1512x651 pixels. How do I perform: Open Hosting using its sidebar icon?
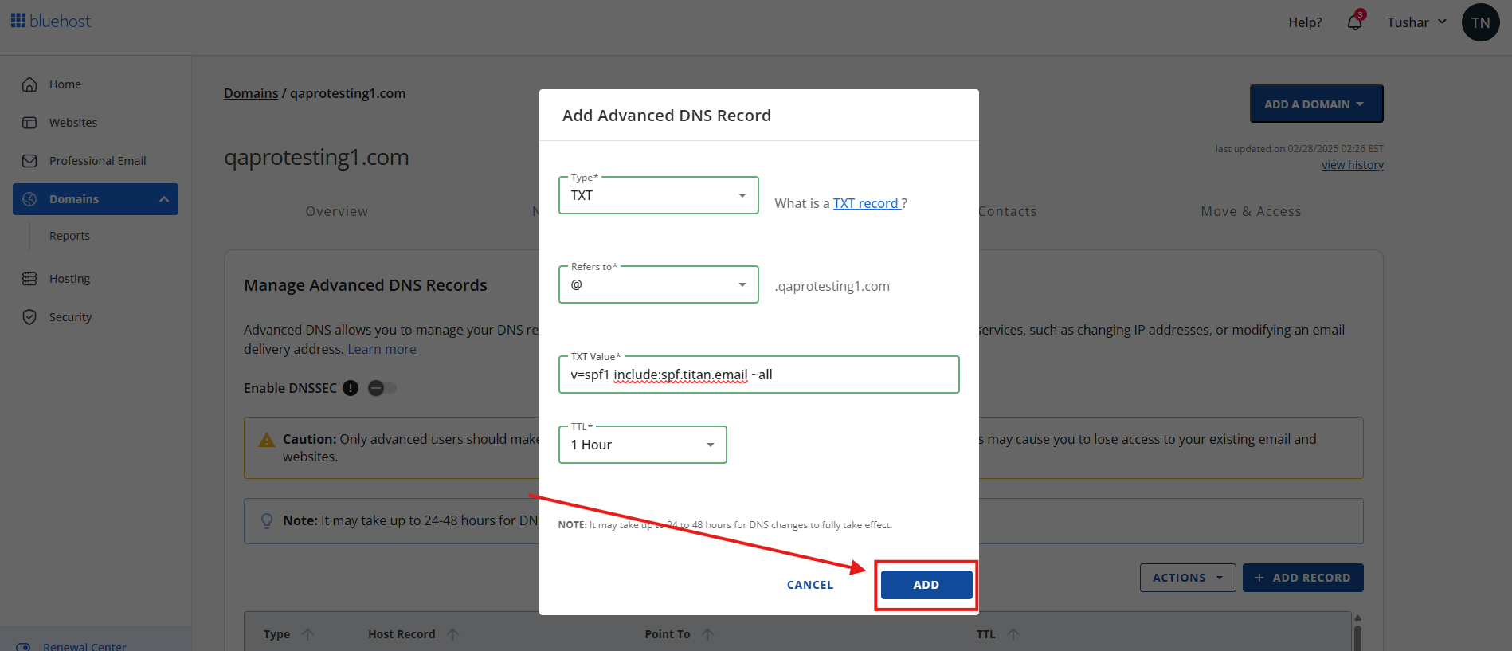point(29,278)
